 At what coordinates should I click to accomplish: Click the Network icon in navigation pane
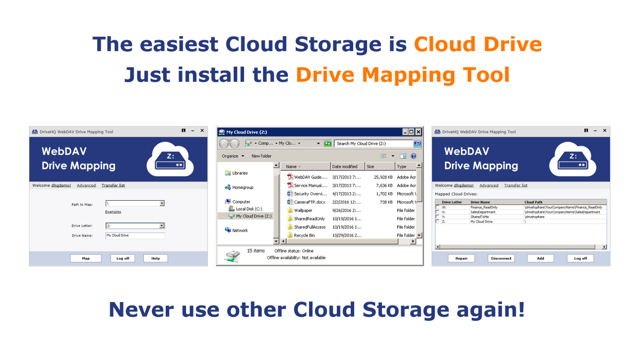228,230
